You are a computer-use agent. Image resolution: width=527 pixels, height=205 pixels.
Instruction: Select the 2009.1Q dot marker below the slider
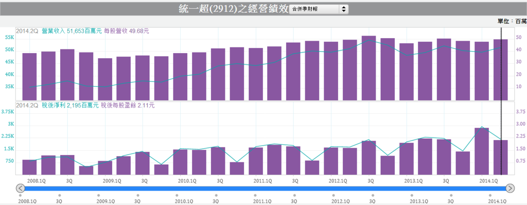98,195
